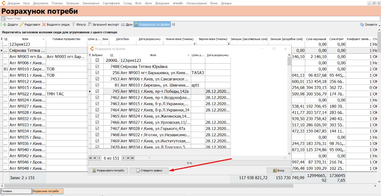Image resolution: width=381 pixels, height=196 pixels.
Task: Open the Оновити dropdown arrow
Action: (x=379, y=25)
